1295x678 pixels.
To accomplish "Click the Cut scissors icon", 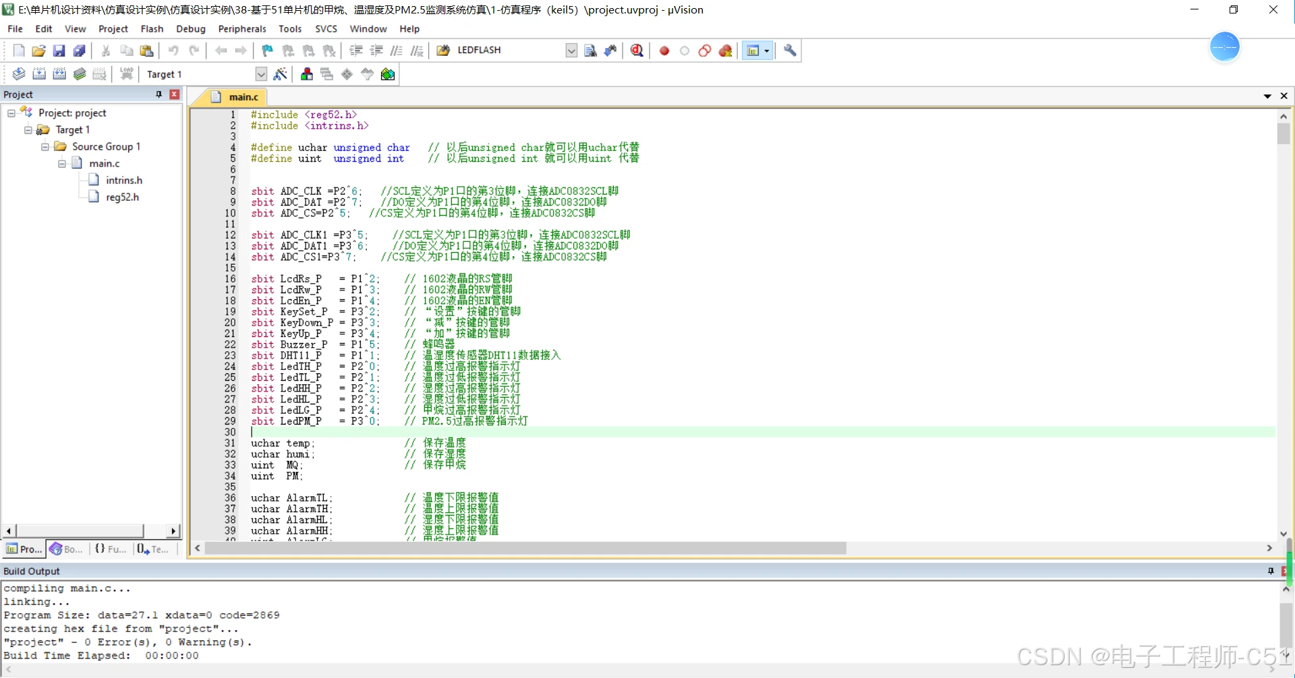I will tap(106, 51).
